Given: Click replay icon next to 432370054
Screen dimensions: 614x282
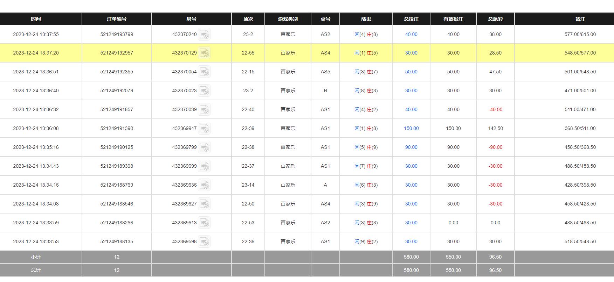Looking at the screenshot, I should [x=204, y=72].
